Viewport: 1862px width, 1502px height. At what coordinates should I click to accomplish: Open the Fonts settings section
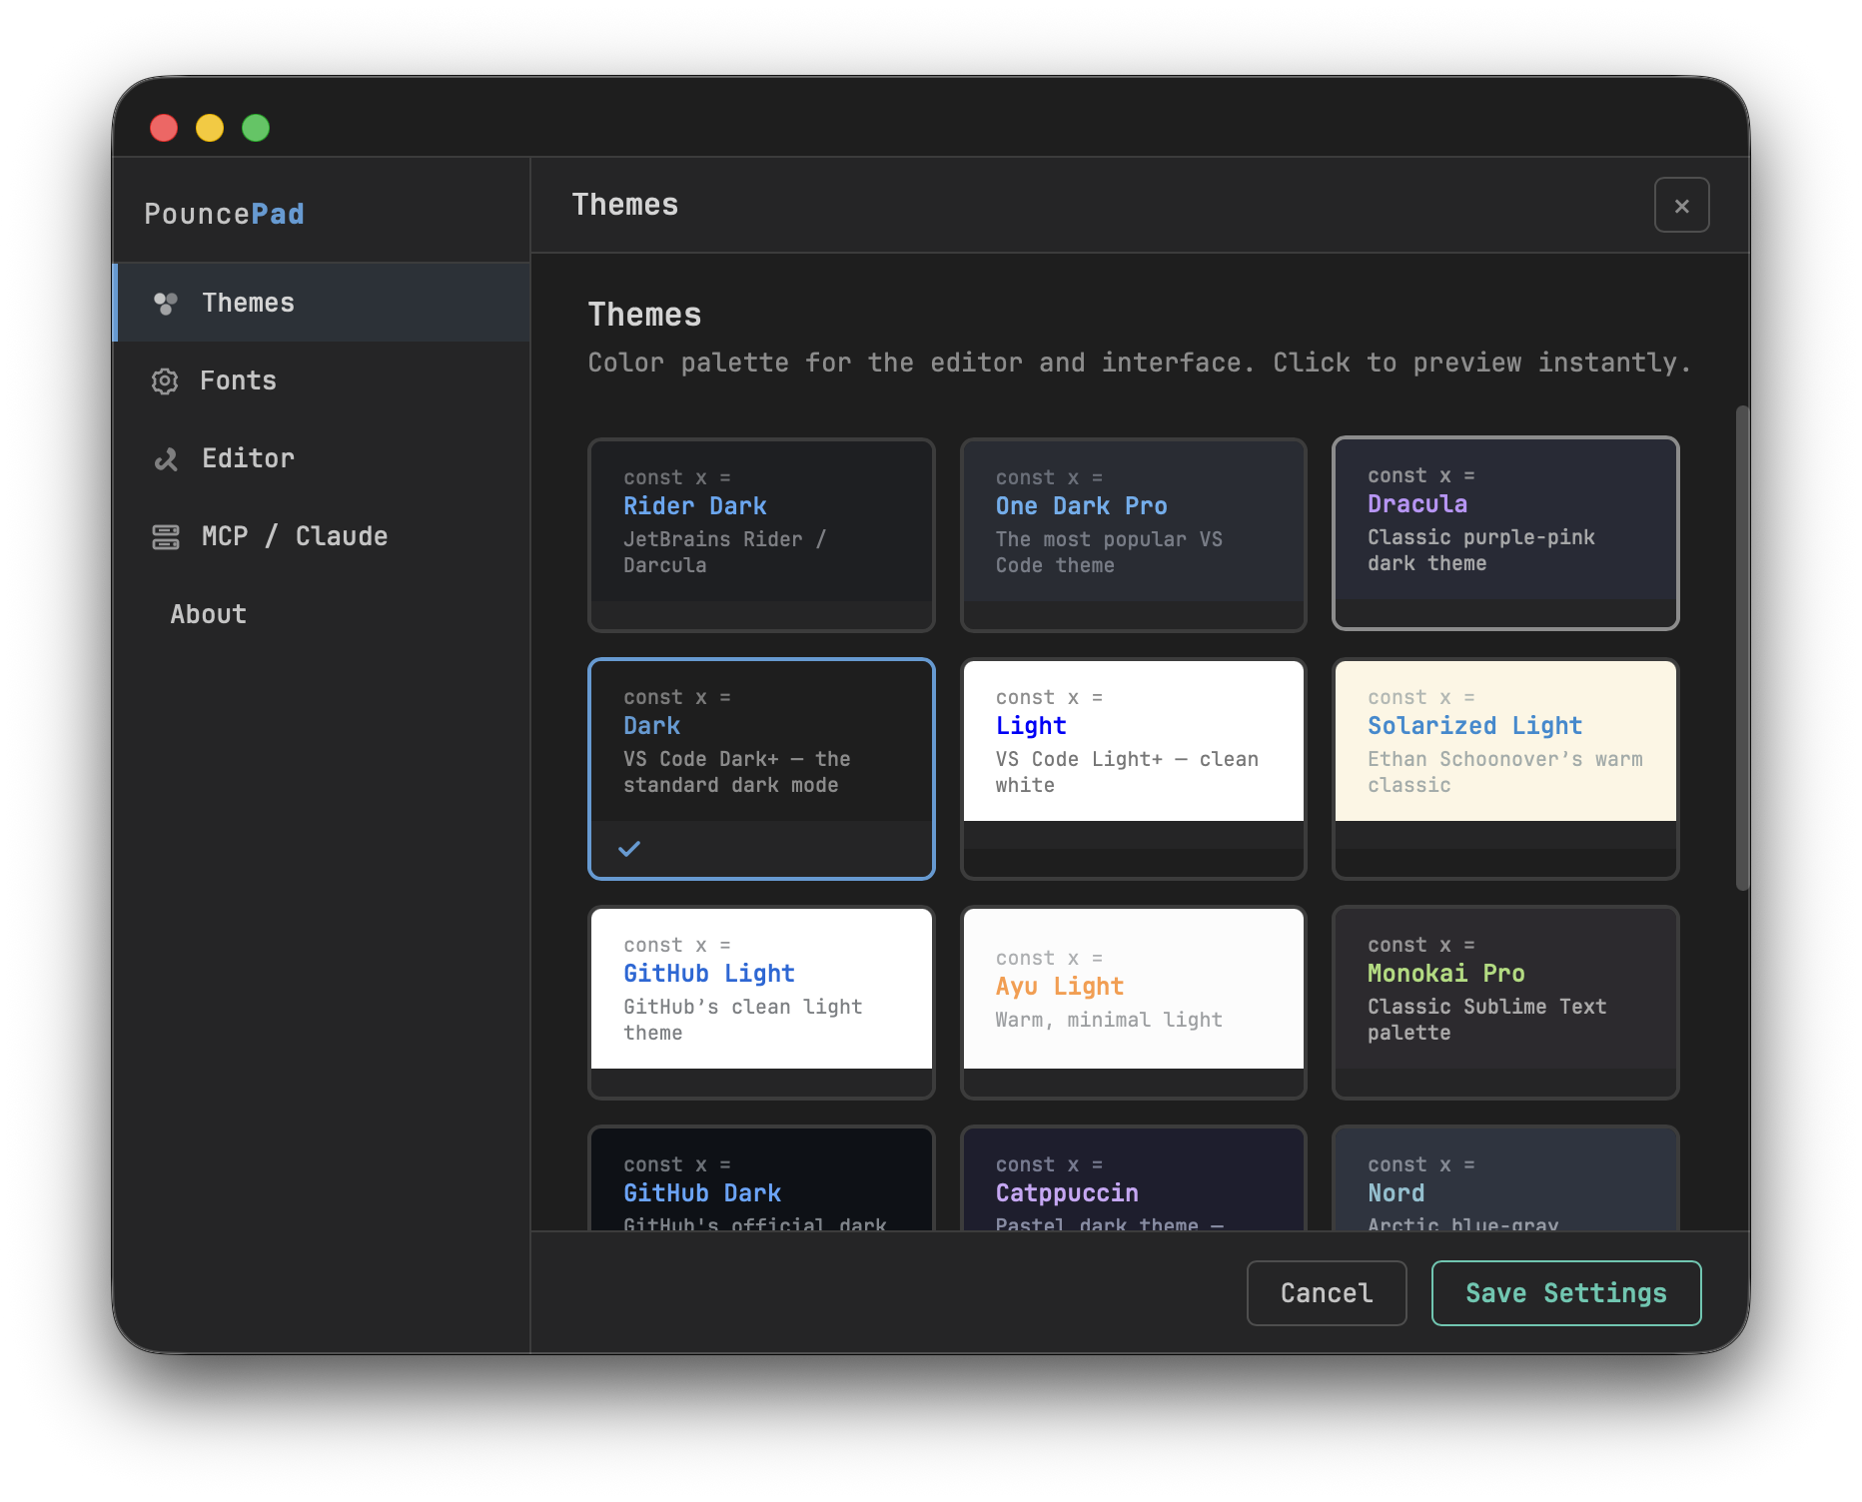(x=322, y=380)
